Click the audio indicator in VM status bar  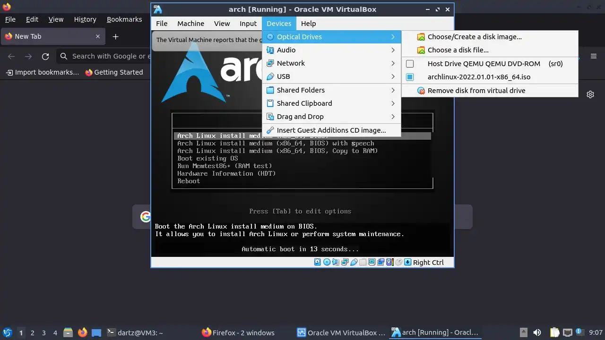click(x=336, y=262)
